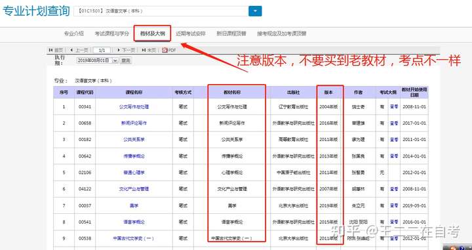Click the last page (末页) navigation icon
The width and height of the screenshot is (472, 250).
click(x=144, y=50)
